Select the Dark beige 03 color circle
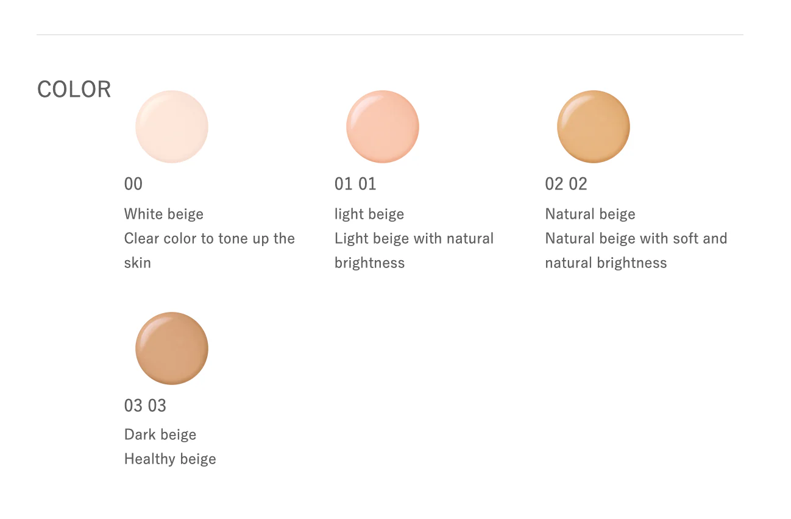This screenshot has height=519, width=791. pos(172,348)
